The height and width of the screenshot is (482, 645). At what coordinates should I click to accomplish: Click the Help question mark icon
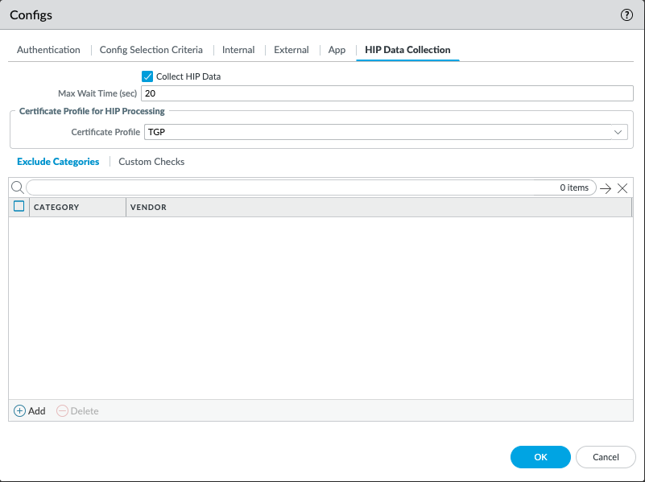(626, 14)
